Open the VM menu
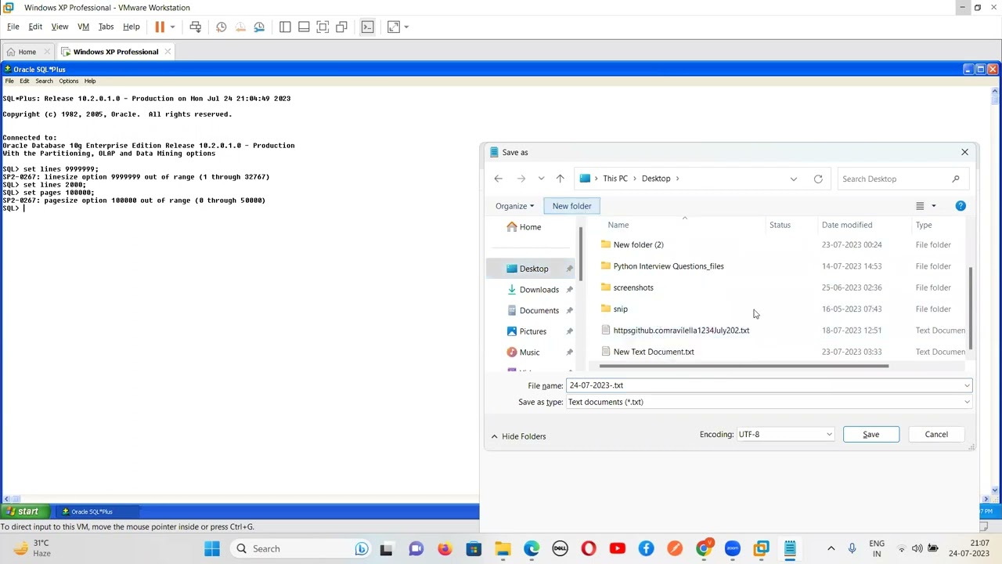 coord(83,27)
